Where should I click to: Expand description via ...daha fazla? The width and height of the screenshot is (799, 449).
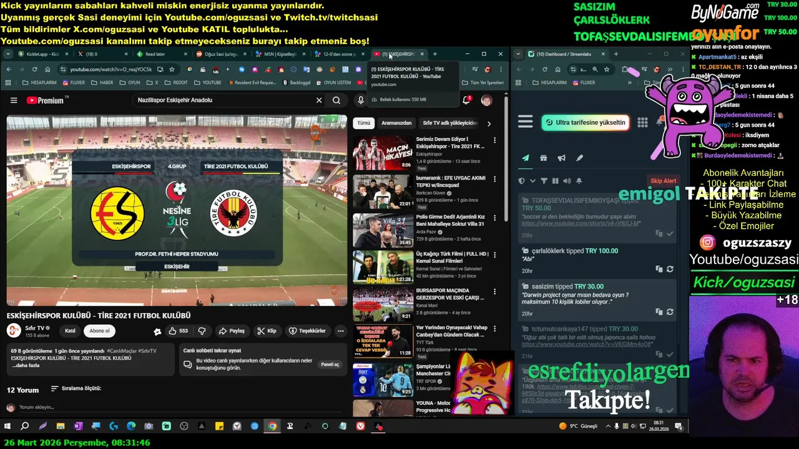coord(26,365)
